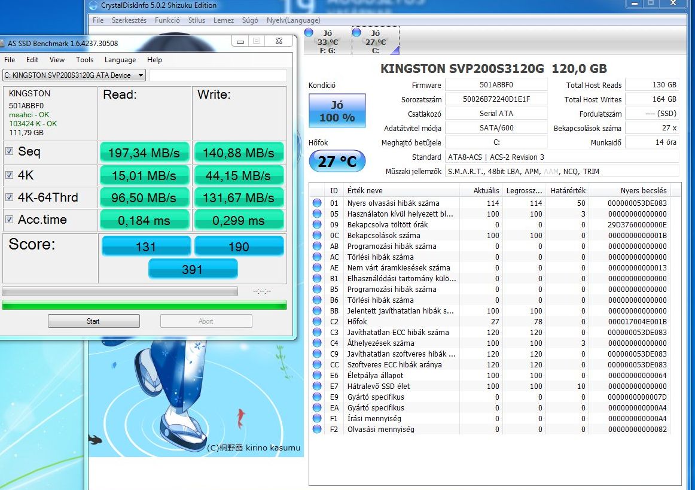Click the status orb for attribute F1
This screenshot has width=695, height=490.
tap(317, 418)
